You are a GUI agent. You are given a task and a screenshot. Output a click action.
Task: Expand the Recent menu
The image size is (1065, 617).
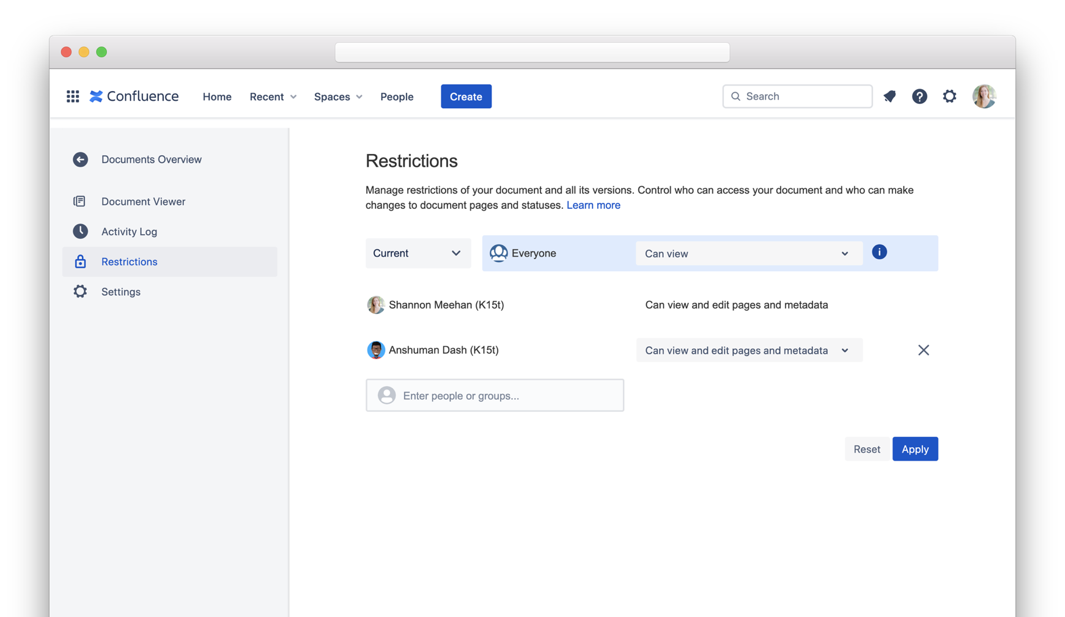click(x=273, y=97)
